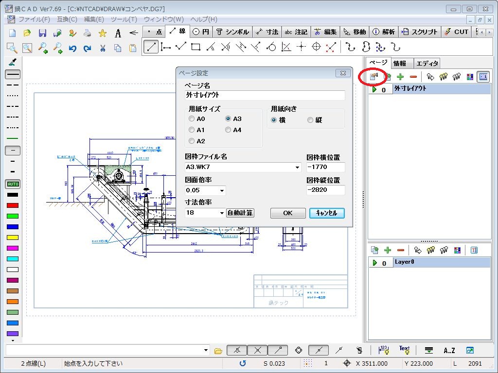Click the yellow folder icon in bottom bar
Screen dimensions: 498x373
tap(218, 351)
